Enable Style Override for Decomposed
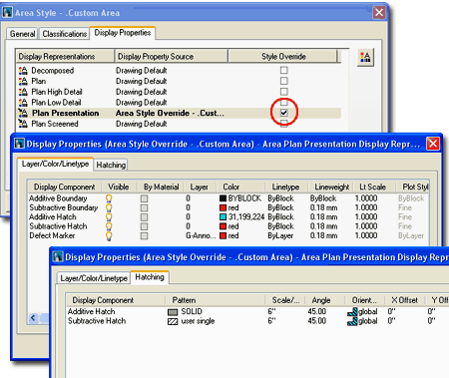 pyautogui.click(x=283, y=70)
